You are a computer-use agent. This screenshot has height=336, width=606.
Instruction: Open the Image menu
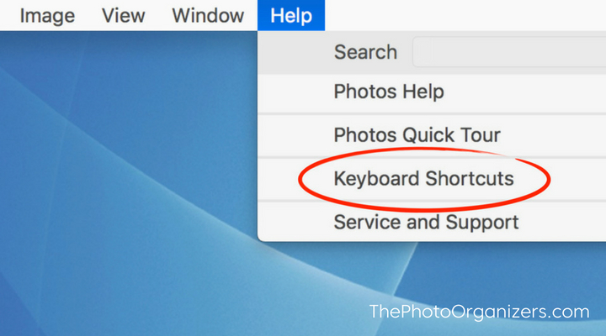point(47,16)
